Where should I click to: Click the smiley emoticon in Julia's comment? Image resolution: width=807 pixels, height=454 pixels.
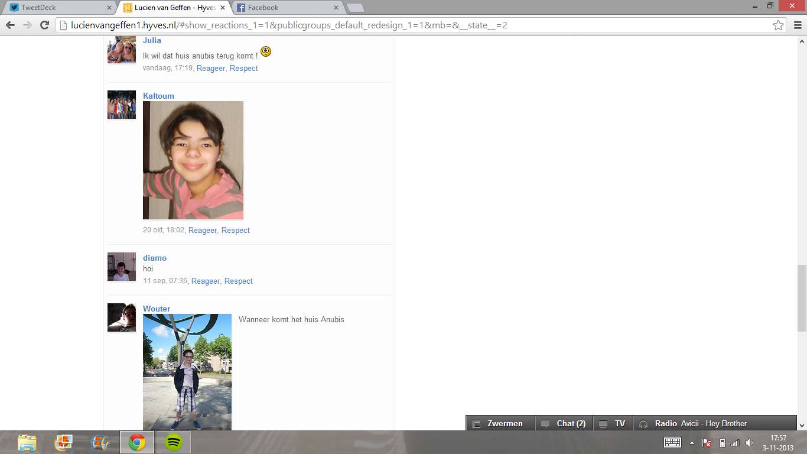point(266,51)
